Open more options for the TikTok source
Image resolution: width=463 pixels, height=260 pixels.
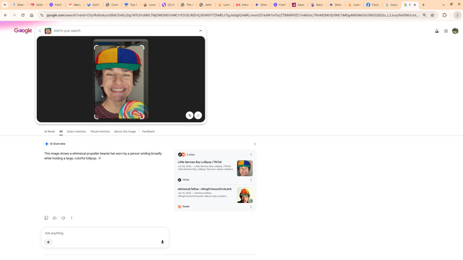[x=251, y=180]
